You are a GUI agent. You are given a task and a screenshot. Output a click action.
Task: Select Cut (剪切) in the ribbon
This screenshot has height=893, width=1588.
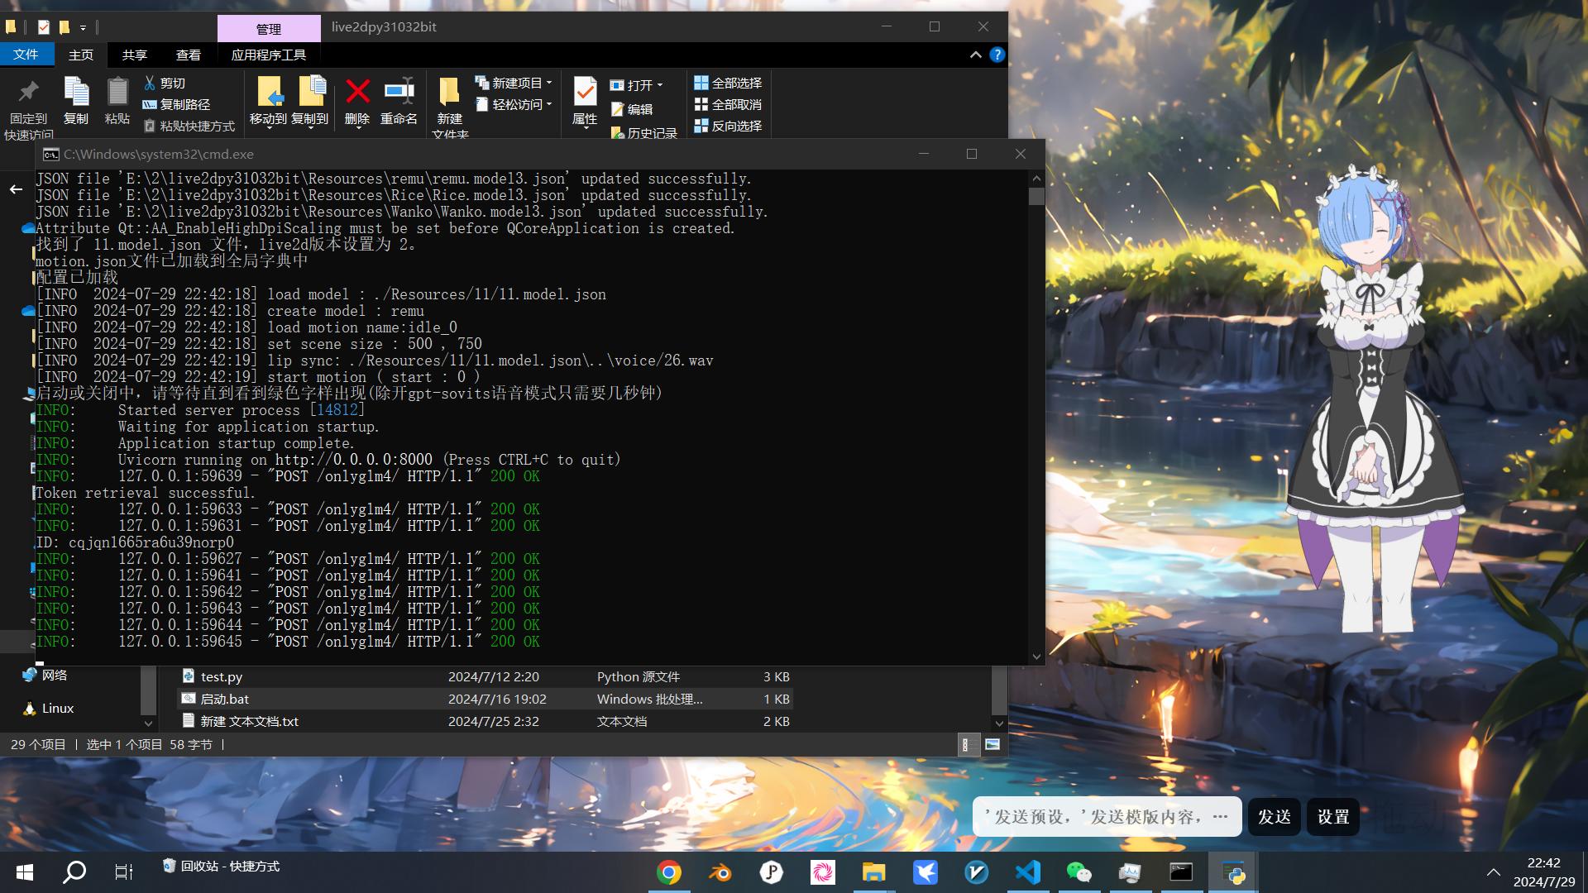point(165,84)
